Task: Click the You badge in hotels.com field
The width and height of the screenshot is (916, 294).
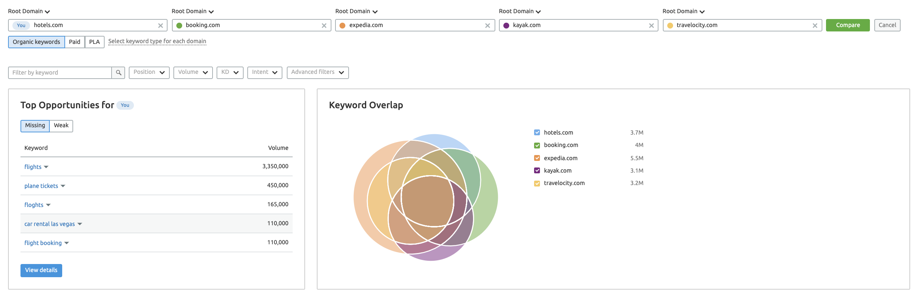Action: coord(21,25)
